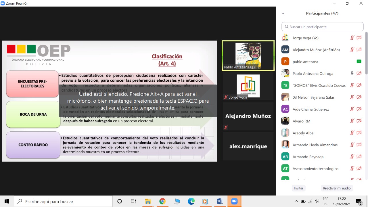Open Microsoft Edge from the taskbar
The width and height of the screenshot is (368, 207).
pyautogui.click(x=191, y=201)
